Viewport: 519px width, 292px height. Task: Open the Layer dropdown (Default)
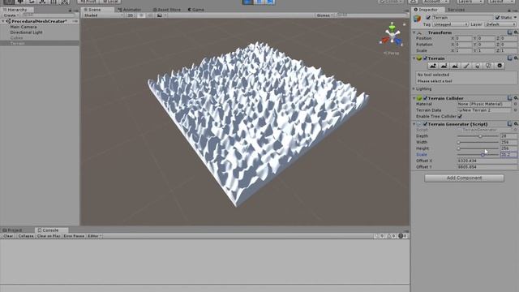500,24
